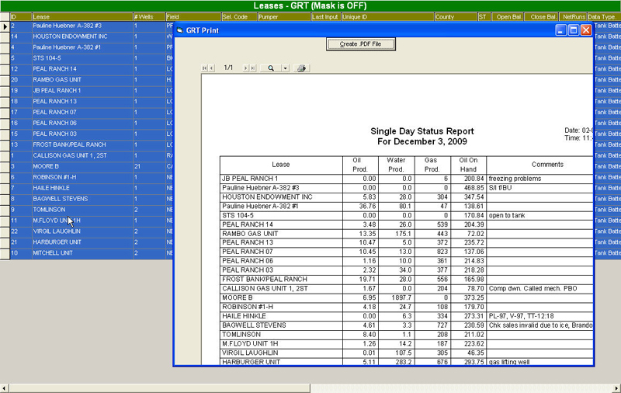This screenshot has width=621, height=393.
Task: Sort by the ID column header
Action: (x=21, y=16)
